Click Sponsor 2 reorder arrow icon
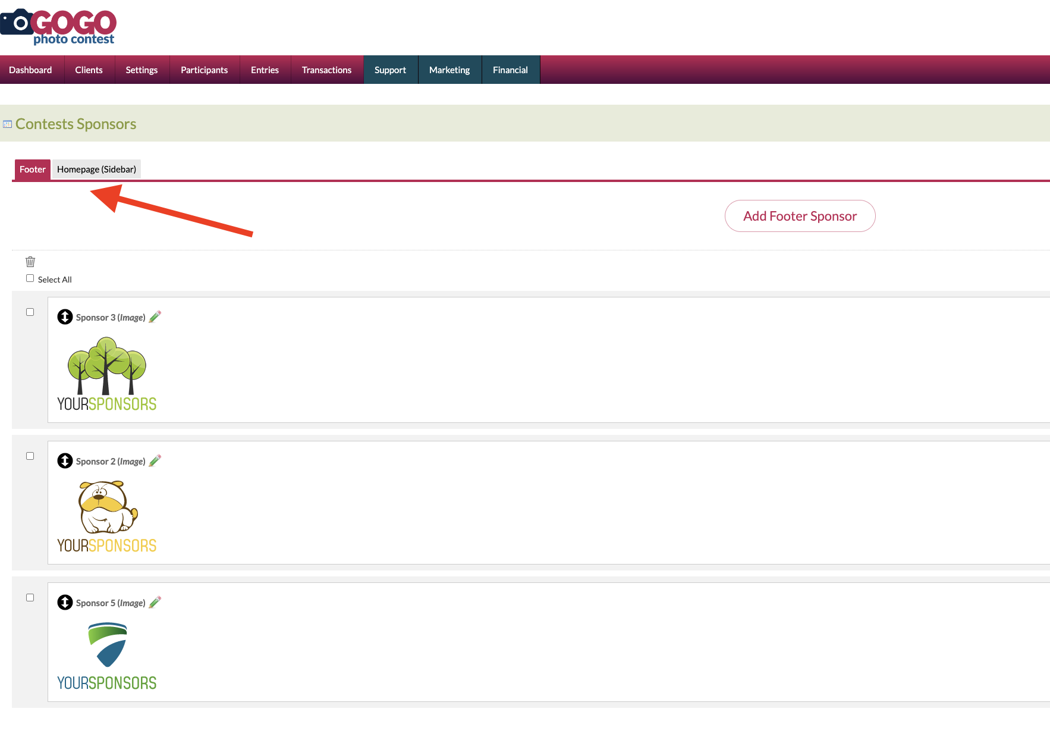Screen dimensions: 1050x740 coord(65,461)
